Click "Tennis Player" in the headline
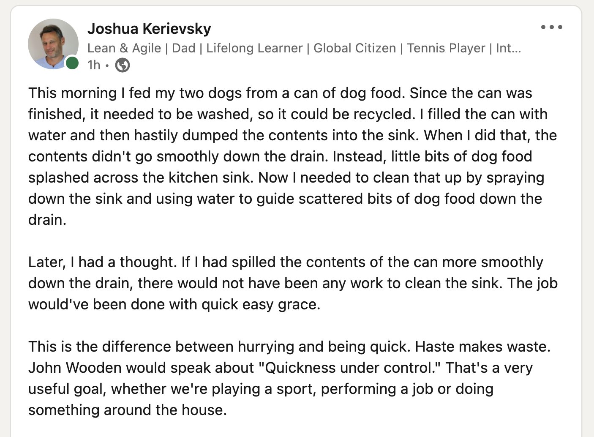This screenshot has height=437, width=594. click(x=446, y=48)
